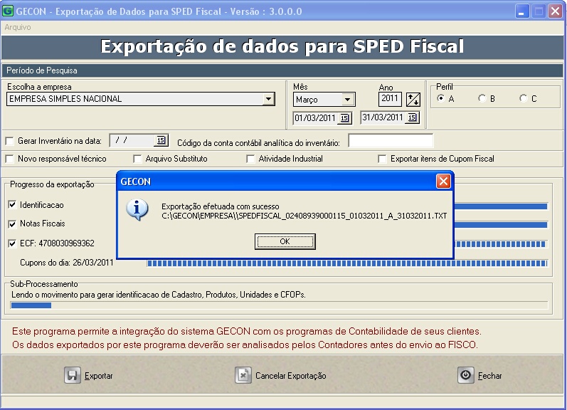Open the Arquivo menu
This screenshot has height=410, width=567.
pyautogui.click(x=17, y=27)
